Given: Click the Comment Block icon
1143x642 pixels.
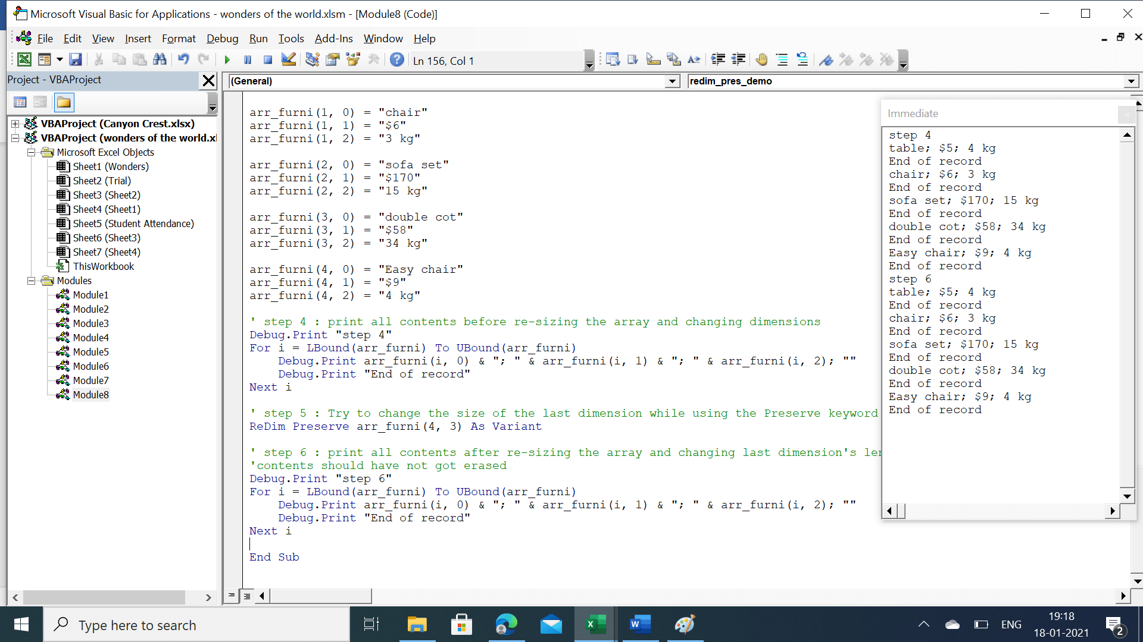Looking at the screenshot, I should 782,59.
